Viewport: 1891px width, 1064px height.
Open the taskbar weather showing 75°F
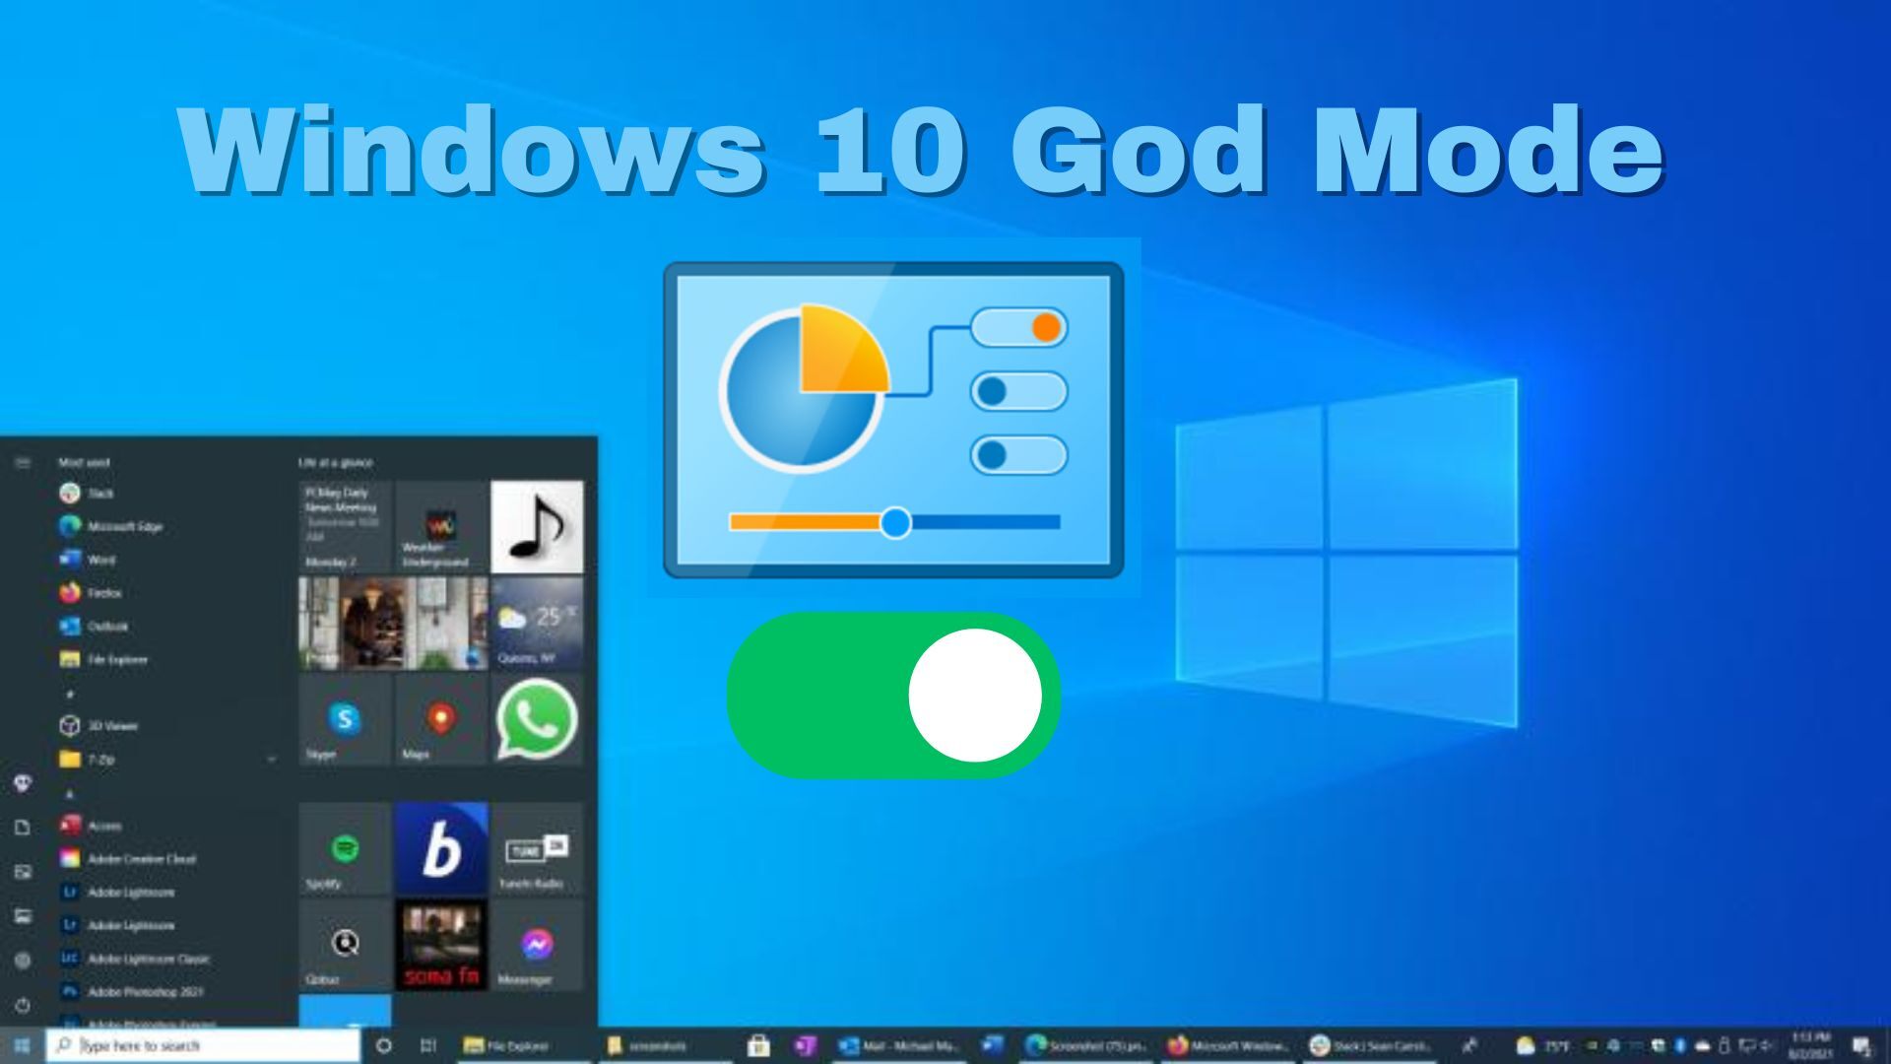1544,1045
